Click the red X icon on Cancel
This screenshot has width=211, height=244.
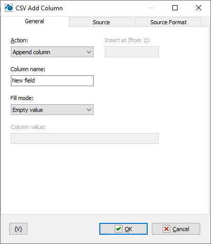coord(166,229)
